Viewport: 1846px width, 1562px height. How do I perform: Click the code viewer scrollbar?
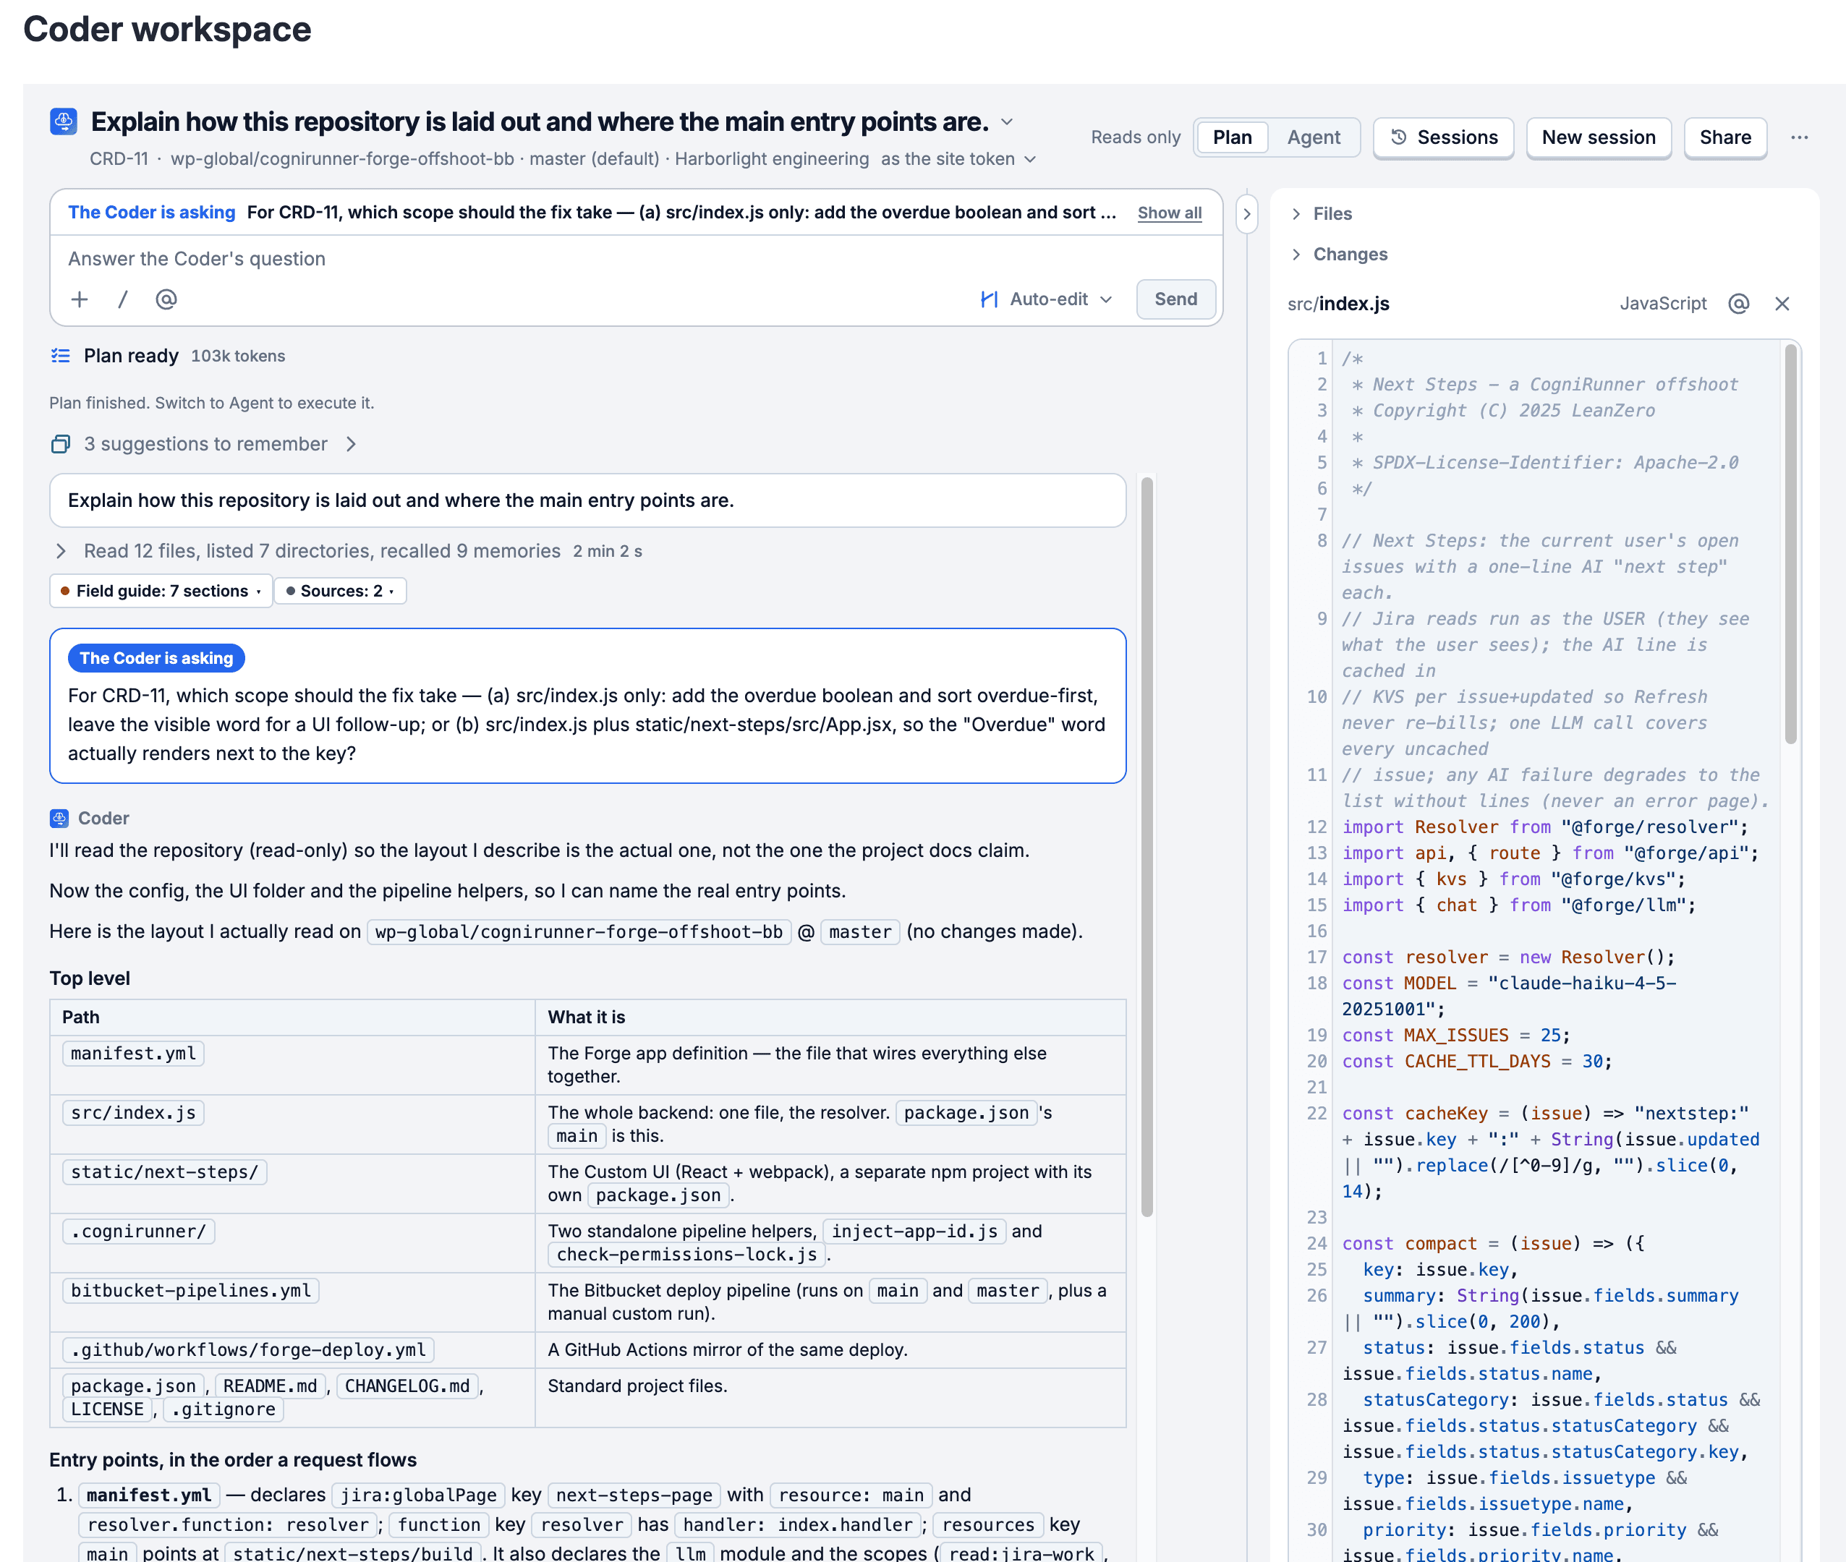[x=1790, y=544]
